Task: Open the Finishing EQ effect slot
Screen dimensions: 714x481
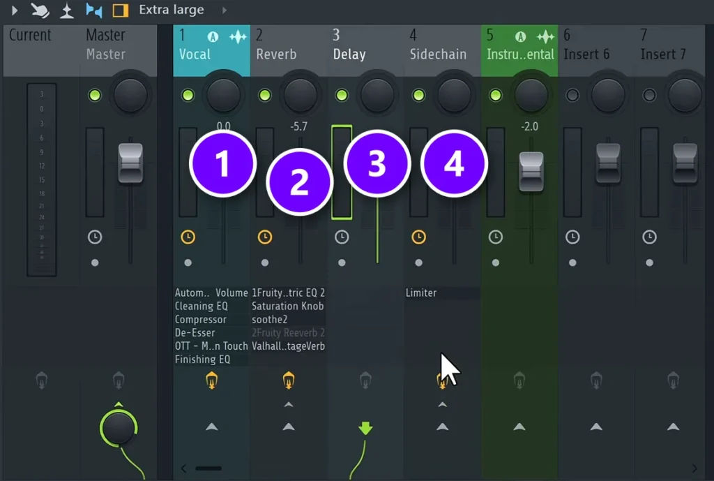Action: click(211, 360)
